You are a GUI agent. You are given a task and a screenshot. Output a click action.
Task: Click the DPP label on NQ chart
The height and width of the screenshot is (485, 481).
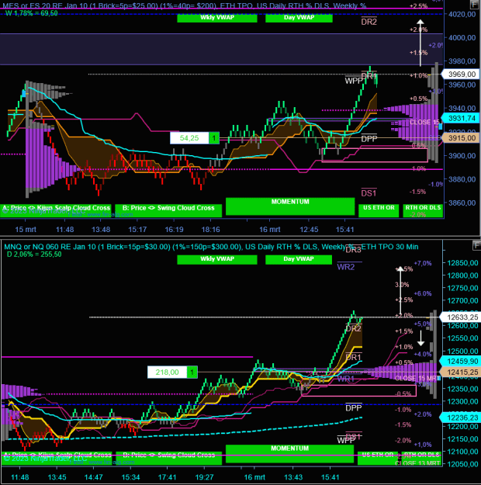[353, 407]
